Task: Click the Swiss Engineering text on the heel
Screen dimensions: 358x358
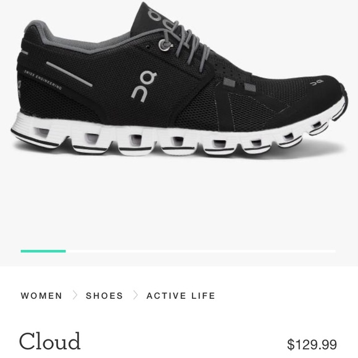Action: [x=43, y=80]
